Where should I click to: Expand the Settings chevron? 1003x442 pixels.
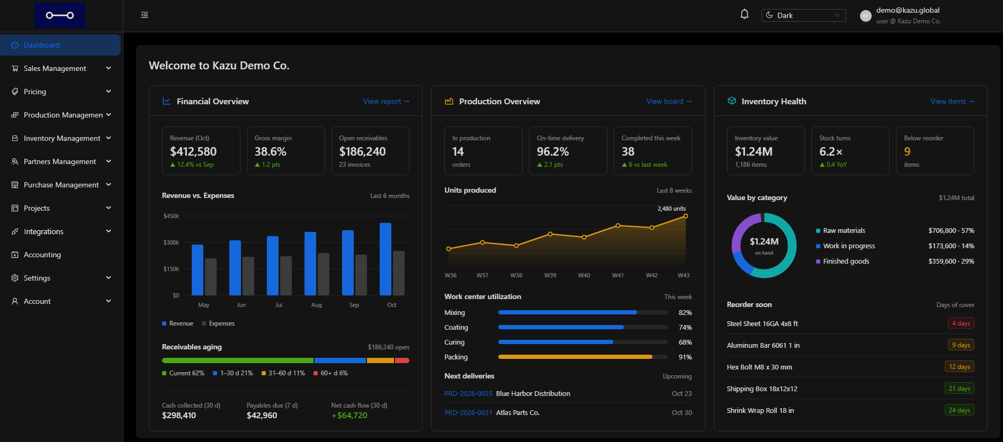click(109, 277)
